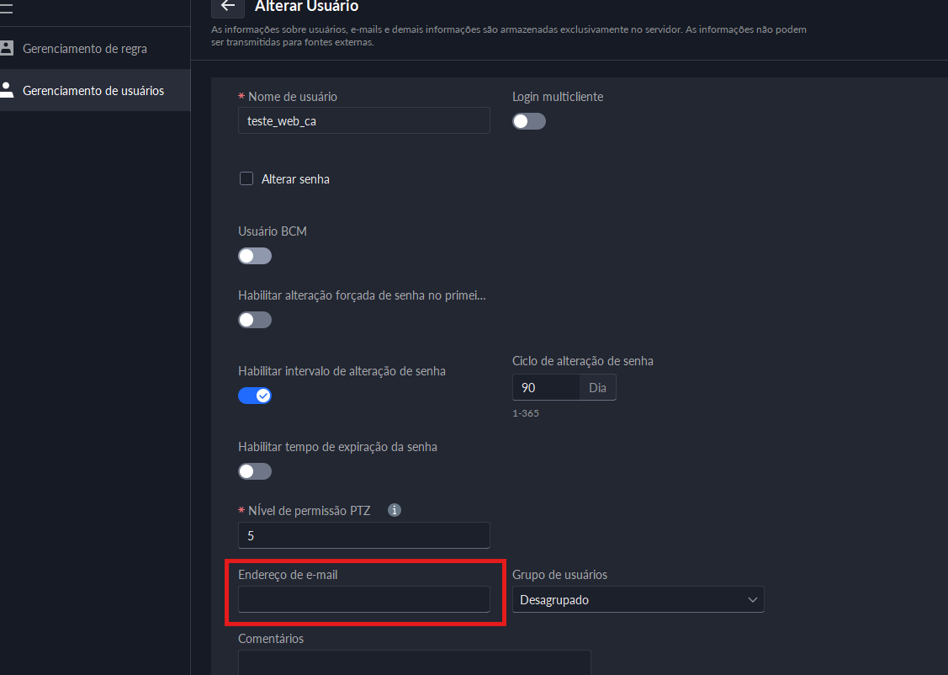Select Gerenciamento de usuários in the sidebar

[93, 91]
